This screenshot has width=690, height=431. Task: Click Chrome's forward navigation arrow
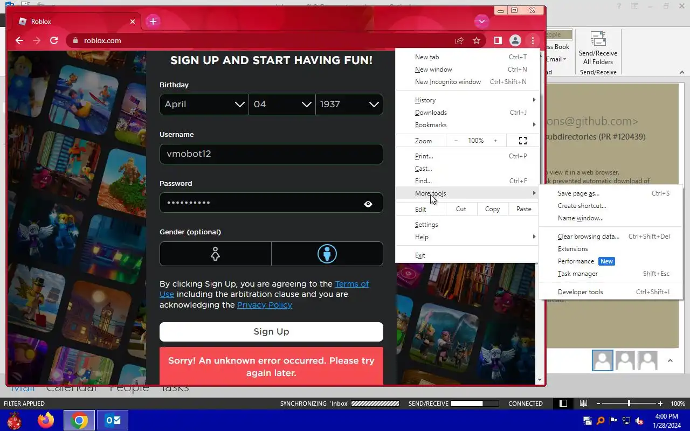(x=37, y=40)
